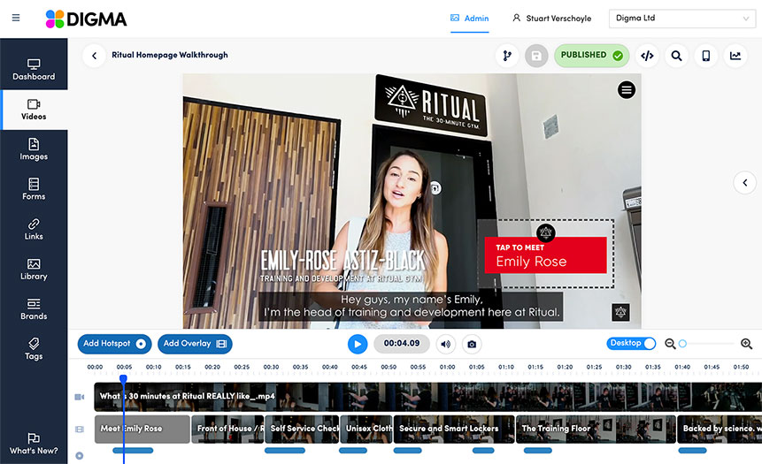Open the hamburger navigation menu
Screen dimensions: 762x464
(x=16, y=18)
